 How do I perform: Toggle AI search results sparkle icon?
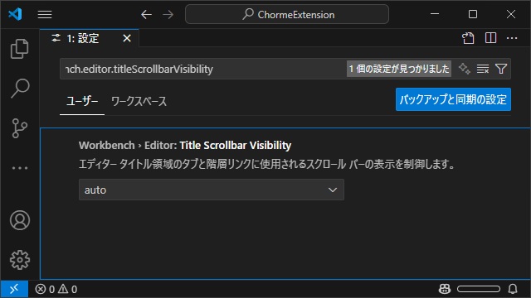pos(465,69)
